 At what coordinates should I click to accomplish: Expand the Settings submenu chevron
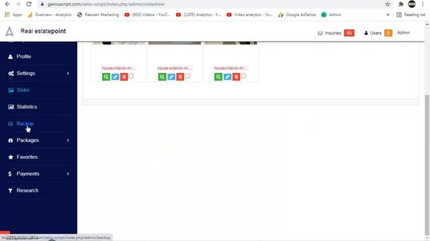pyautogui.click(x=68, y=73)
